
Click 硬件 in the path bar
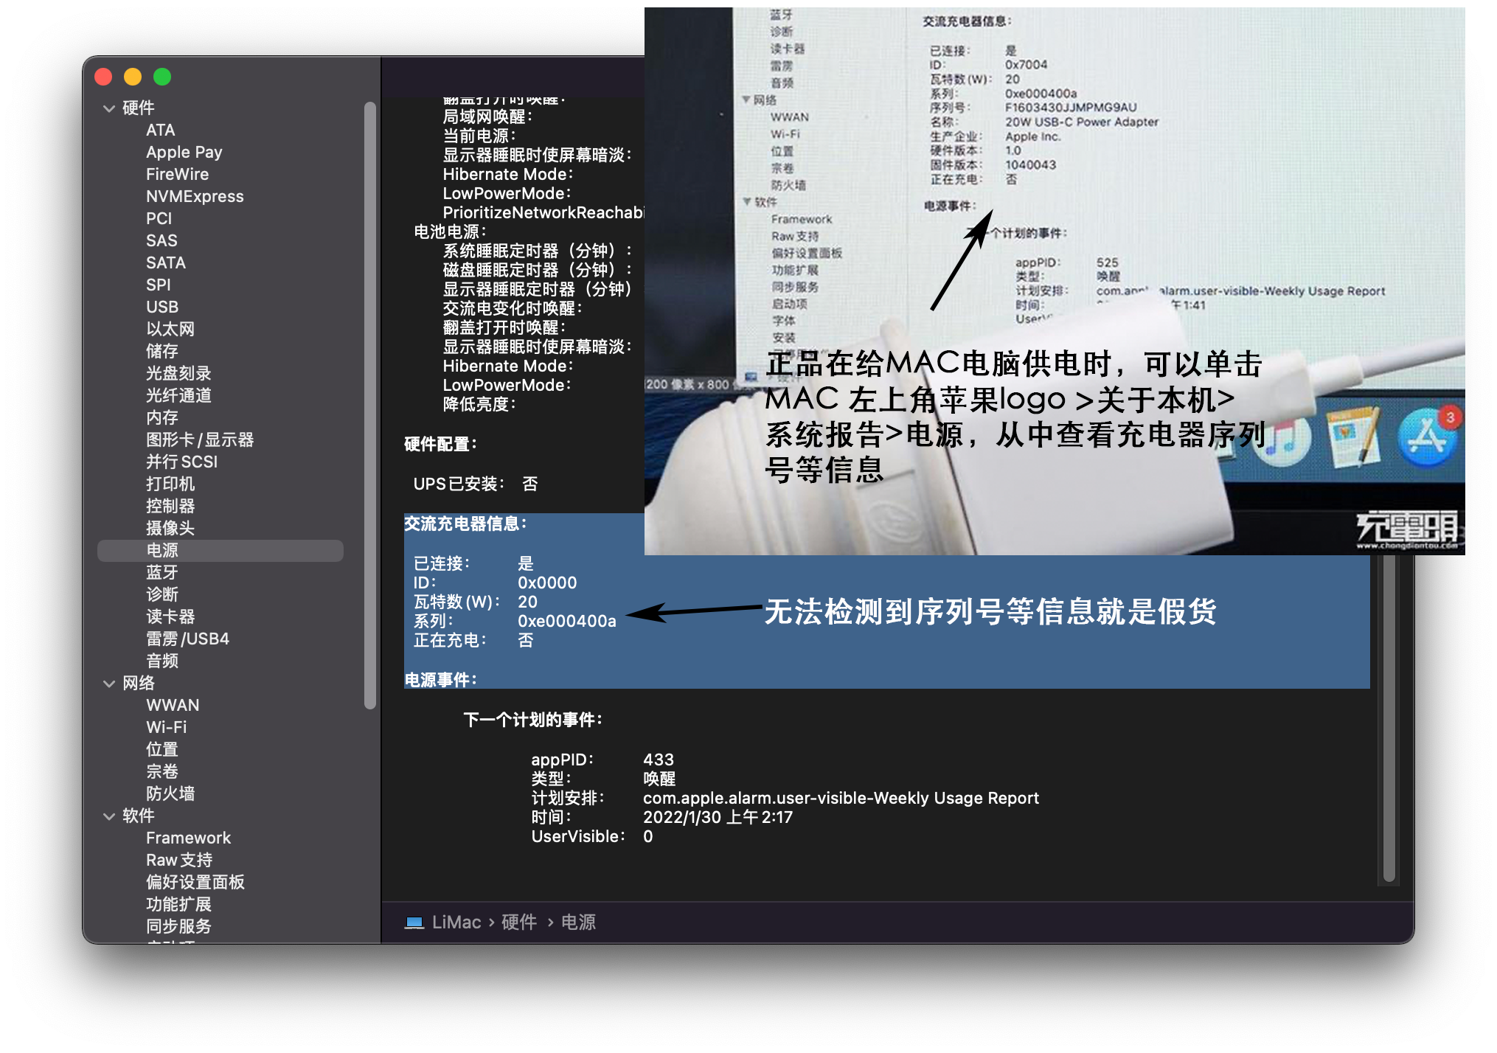tap(519, 923)
